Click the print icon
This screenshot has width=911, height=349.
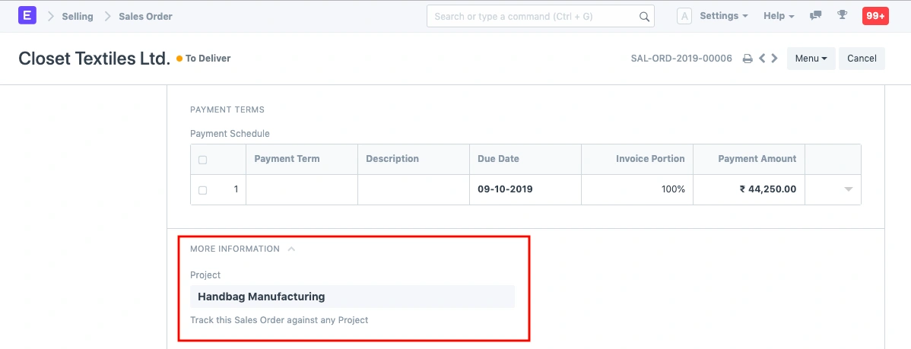pyautogui.click(x=748, y=59)
